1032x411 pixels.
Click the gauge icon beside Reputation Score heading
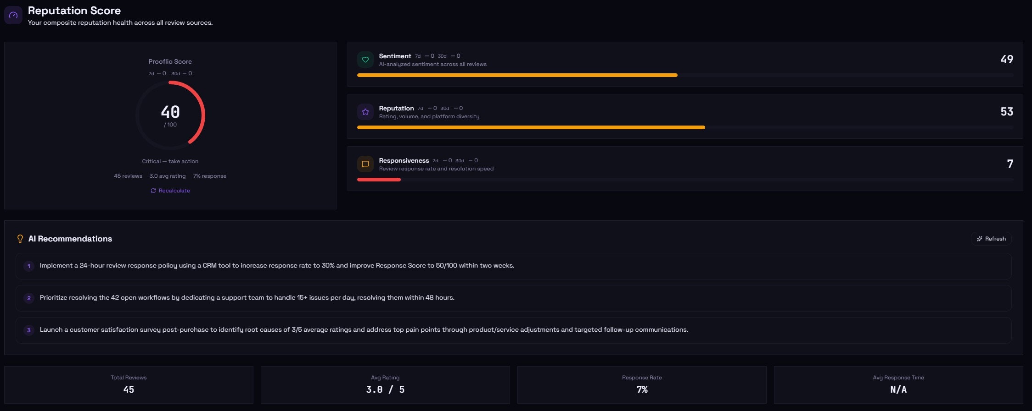tap(13, 15)
